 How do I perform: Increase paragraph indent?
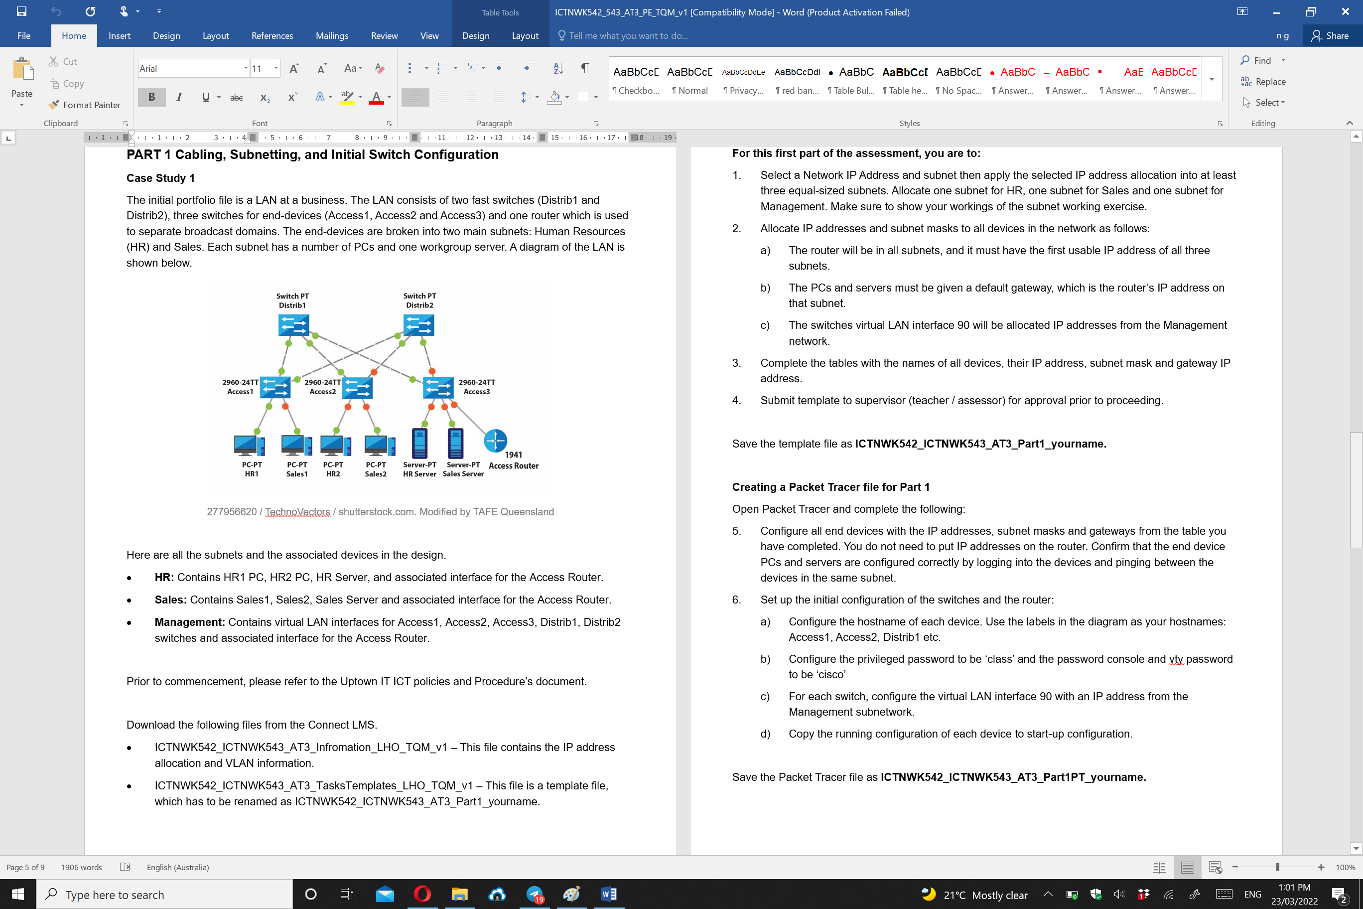530,68
